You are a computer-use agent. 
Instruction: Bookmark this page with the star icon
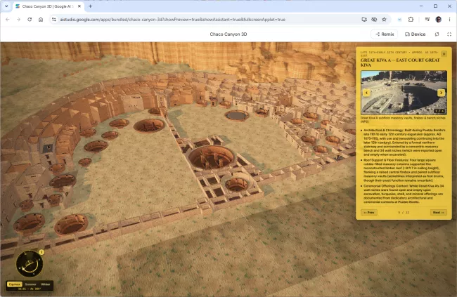click(384, 20)
